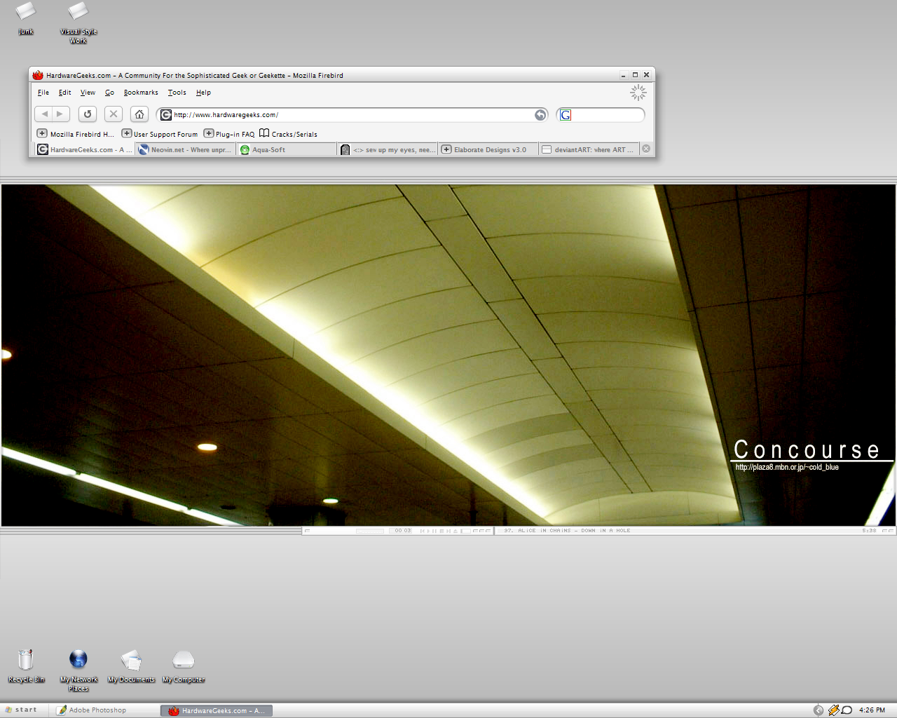Viewport: 897px width, 718px height.
Task: Click the URL address field
Action: pyautogui.click(x=350, y=115)
